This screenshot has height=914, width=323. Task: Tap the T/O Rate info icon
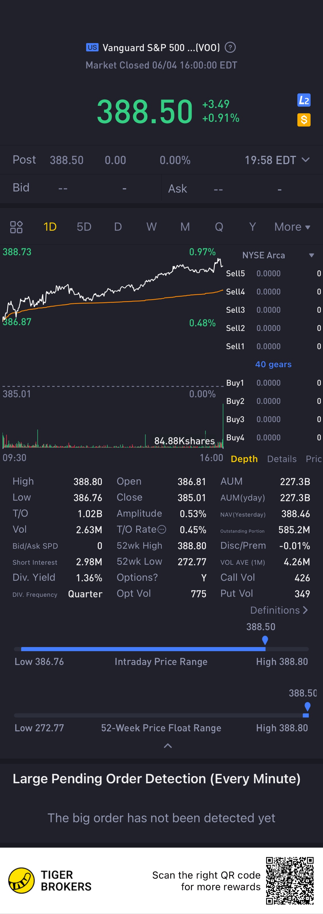162,529
